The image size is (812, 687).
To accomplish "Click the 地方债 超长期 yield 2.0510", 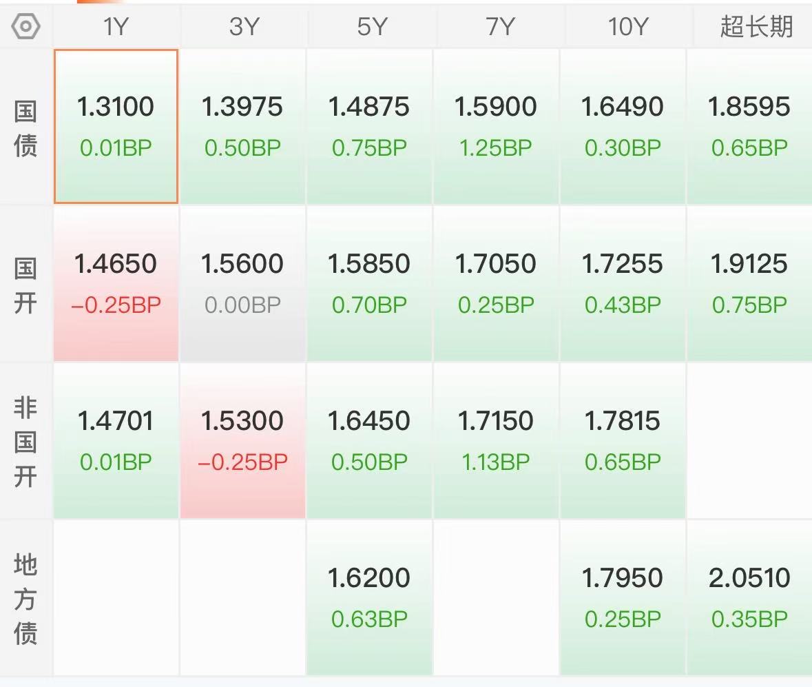I will tap(749, 598).
